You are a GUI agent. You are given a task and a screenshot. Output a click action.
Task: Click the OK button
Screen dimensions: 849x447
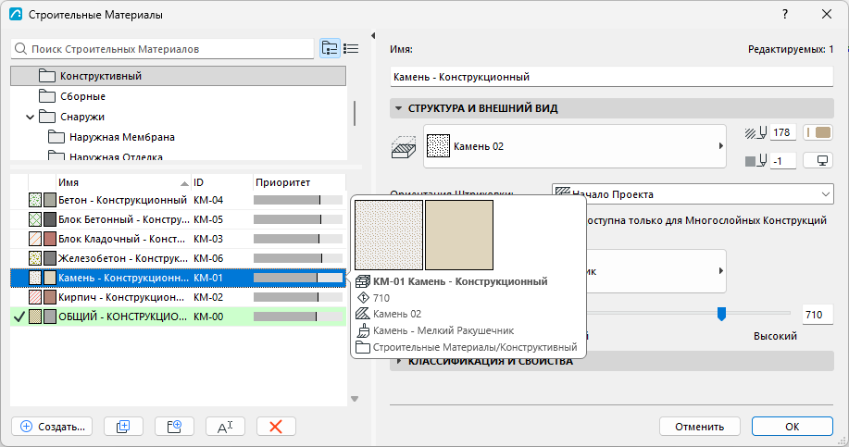coord(793,427)
